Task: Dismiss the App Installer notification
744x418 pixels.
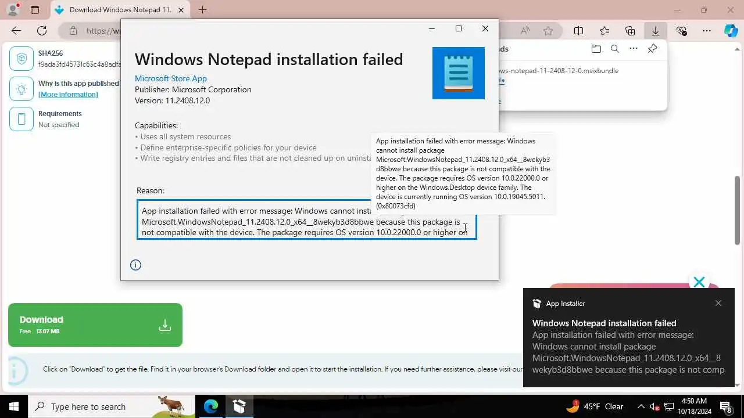Action: (x=718, y=303)
